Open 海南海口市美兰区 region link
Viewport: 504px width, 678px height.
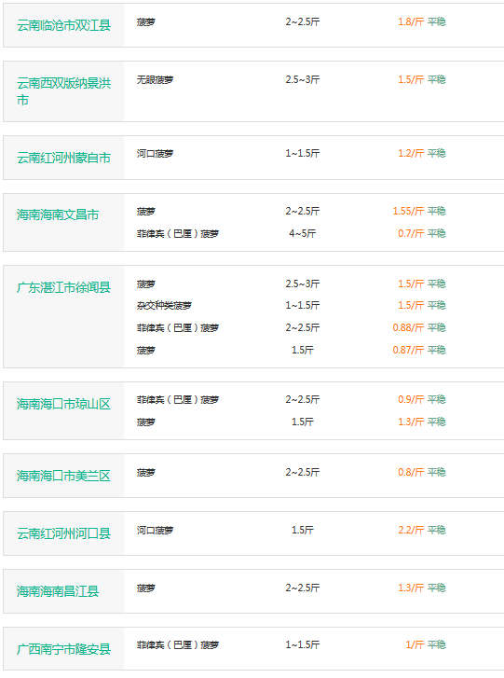63,476
